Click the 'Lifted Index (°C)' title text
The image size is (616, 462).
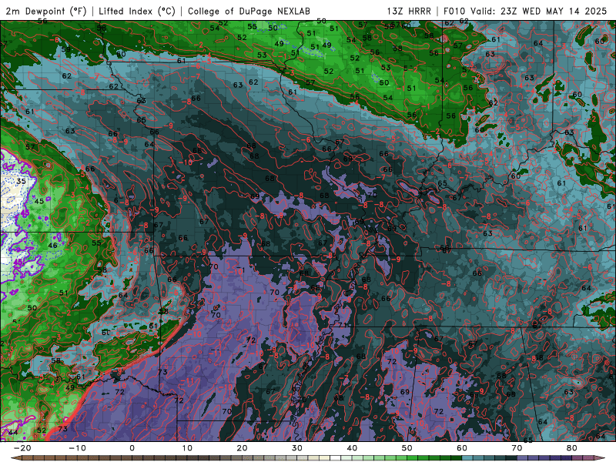pyautogui.click(x=137, y=11)
